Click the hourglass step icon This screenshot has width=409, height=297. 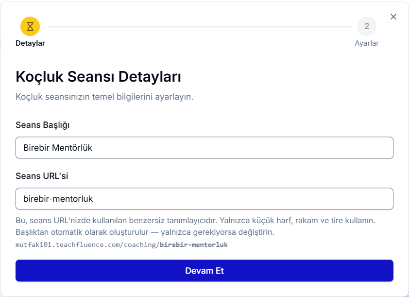pos(30,26)
